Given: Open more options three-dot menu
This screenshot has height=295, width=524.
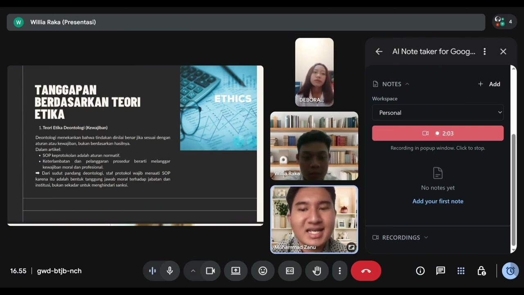Looking at the screenshot, I should tap(339, 271).
